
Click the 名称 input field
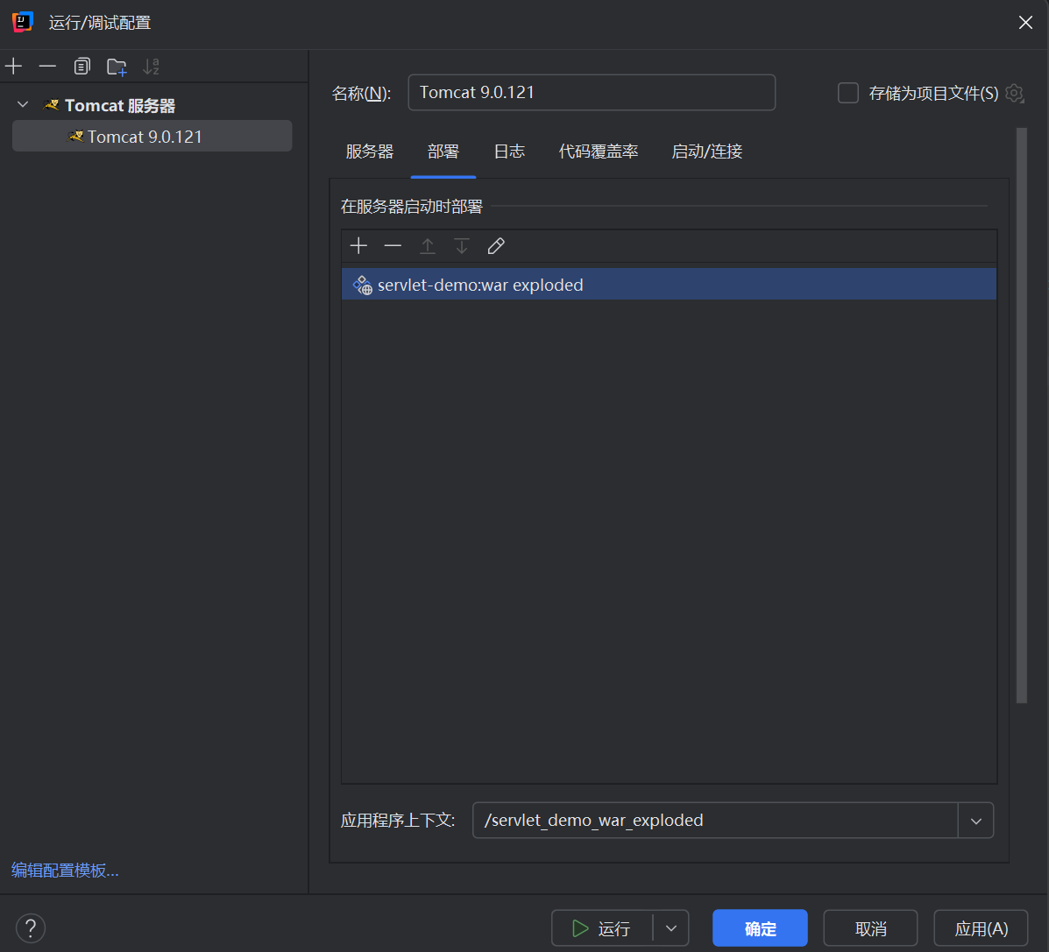click(x=592, y=92)
